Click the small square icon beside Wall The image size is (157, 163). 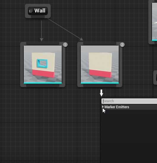31,11
